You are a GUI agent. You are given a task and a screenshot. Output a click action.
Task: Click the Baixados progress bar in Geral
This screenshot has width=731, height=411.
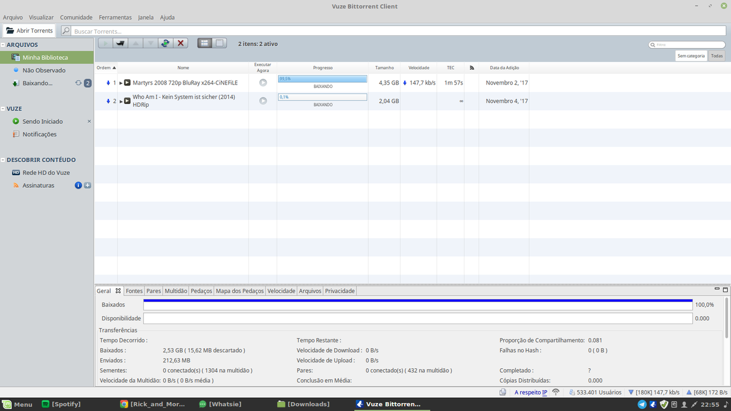tap(417, 305)
